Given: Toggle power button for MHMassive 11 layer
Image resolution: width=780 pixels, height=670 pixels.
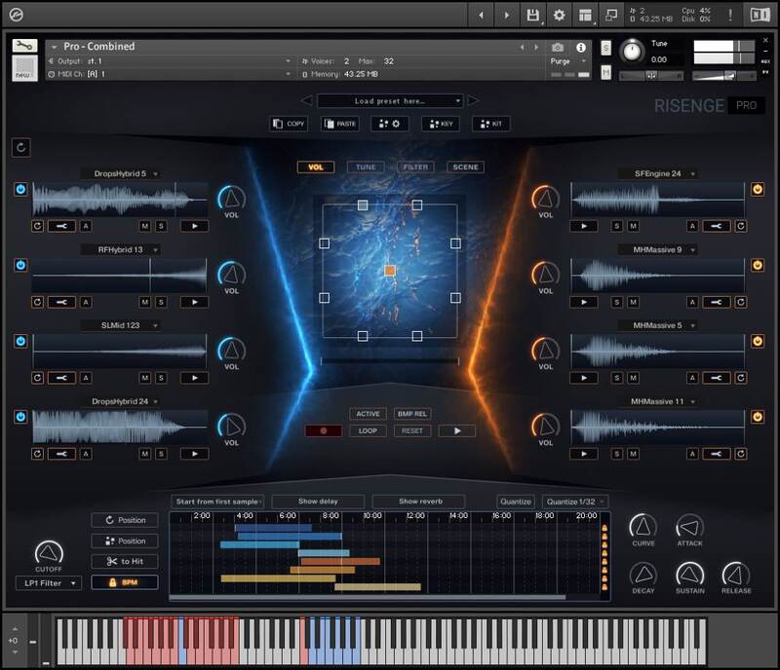Looking at the screenshot, I should point(756,417).
